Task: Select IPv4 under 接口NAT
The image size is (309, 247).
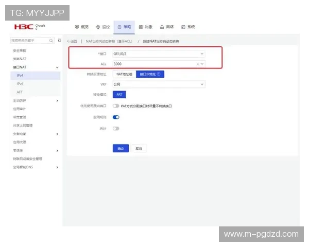Action: pyautogui.click(x=36, y=76)
